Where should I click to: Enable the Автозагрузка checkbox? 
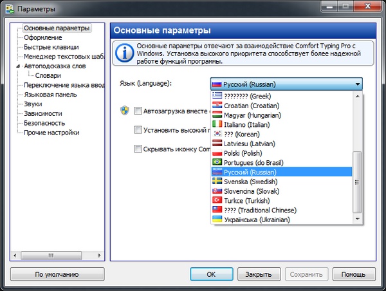click(x=138, y=110)
